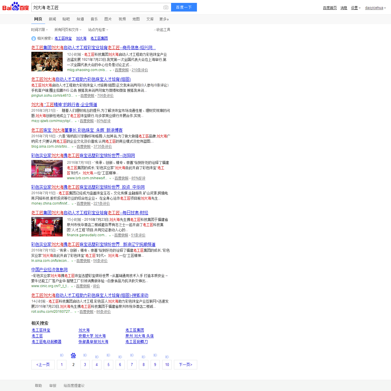Click the paw icon above page 2
This screenshot has height=391, width=391.
pos(73,356)
